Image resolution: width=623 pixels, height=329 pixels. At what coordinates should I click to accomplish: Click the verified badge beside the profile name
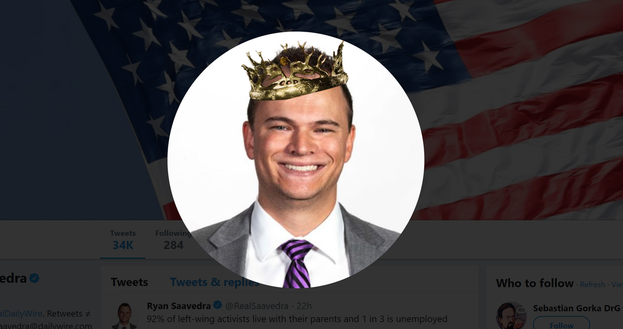(34, 279)
